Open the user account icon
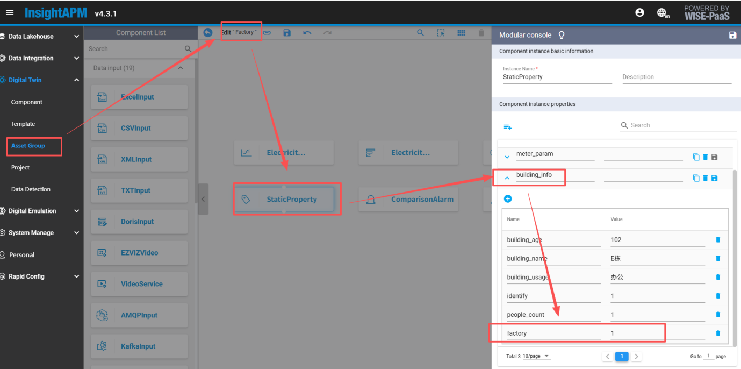Screen dimensions: 741x369 click(639, 12)
